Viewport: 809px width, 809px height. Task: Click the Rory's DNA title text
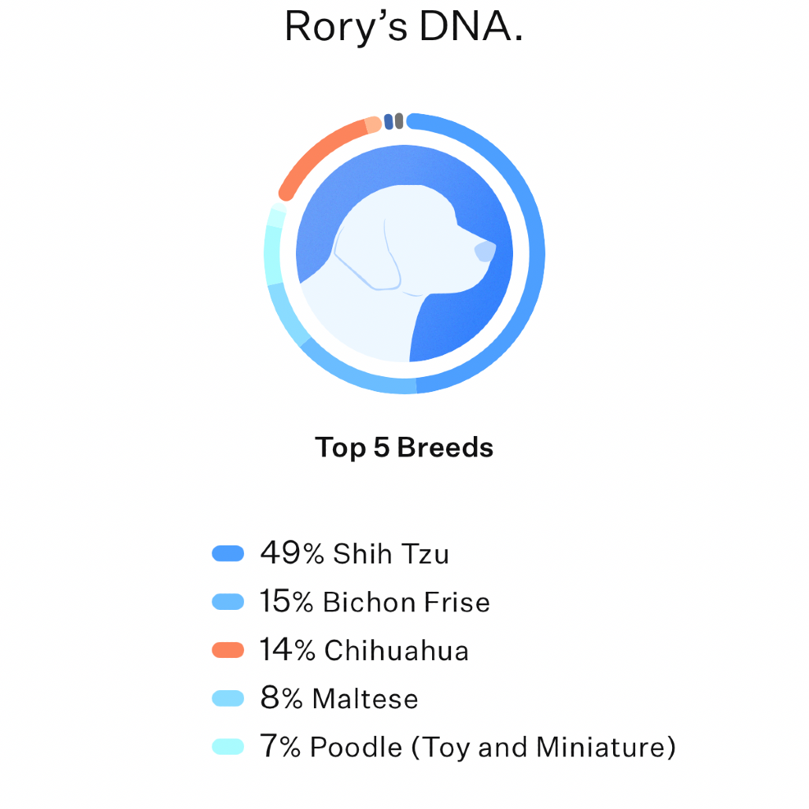[x=404, y=26]
